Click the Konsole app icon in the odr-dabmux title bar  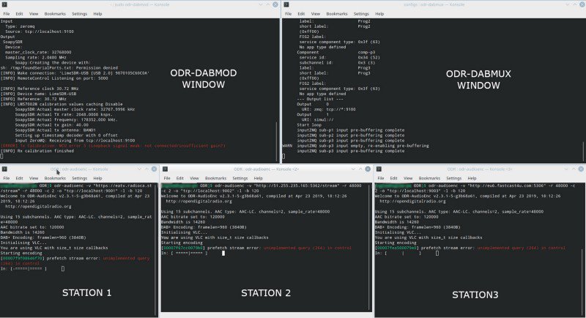[x=286, y=4]
